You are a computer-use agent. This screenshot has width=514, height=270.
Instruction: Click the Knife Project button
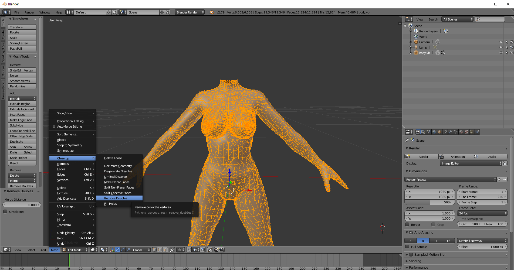[22, 158]
